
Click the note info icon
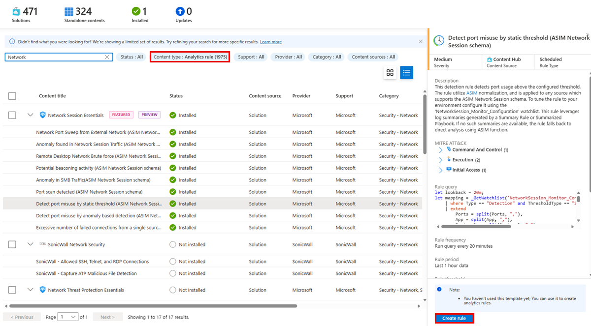(439, 290)
